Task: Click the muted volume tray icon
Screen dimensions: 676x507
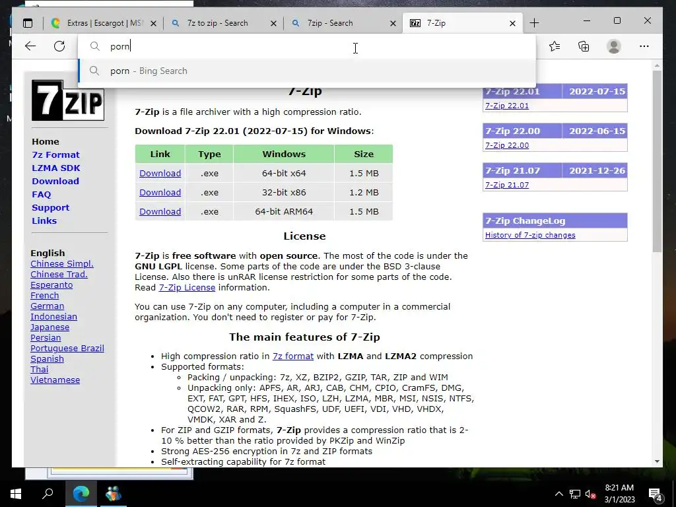Action: pyautogui.click(x=591, y=494)
